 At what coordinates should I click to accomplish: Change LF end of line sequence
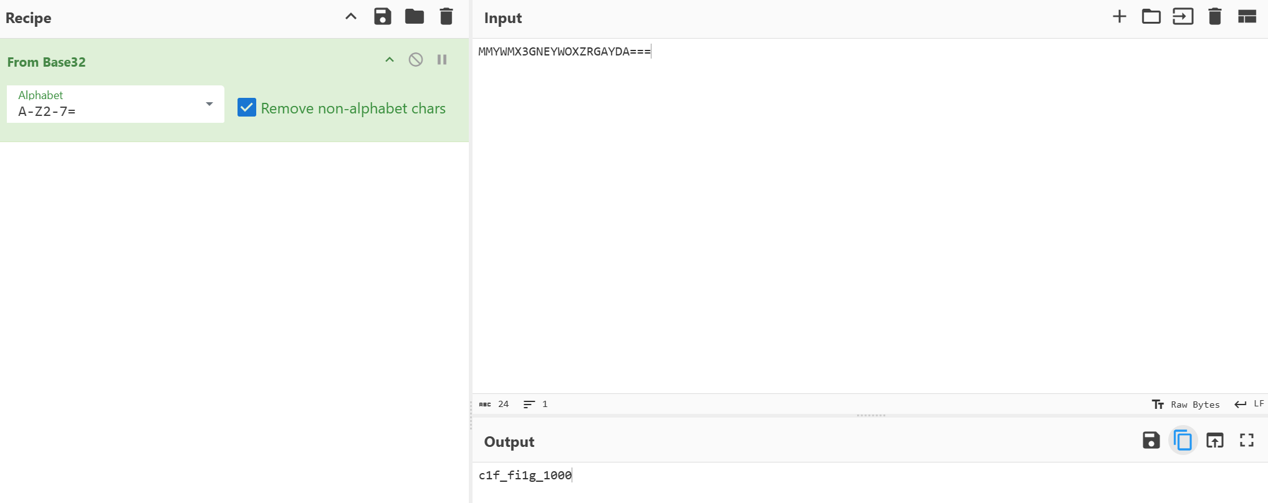pyautogui.click(x=1250, y=405)
